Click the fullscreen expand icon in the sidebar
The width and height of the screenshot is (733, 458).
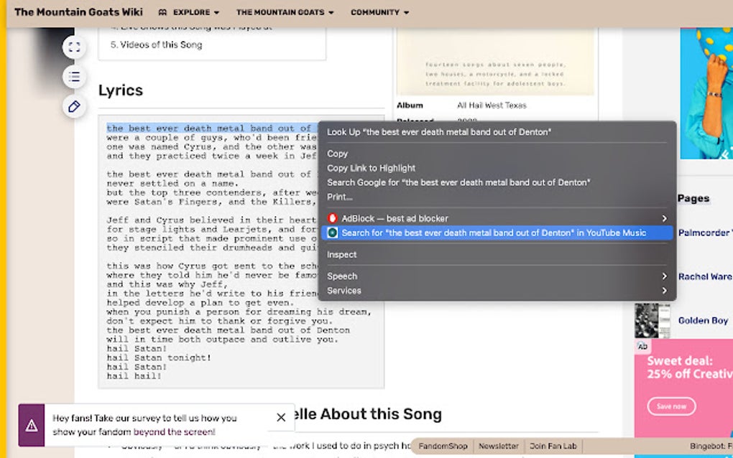(x=74, y=47)
